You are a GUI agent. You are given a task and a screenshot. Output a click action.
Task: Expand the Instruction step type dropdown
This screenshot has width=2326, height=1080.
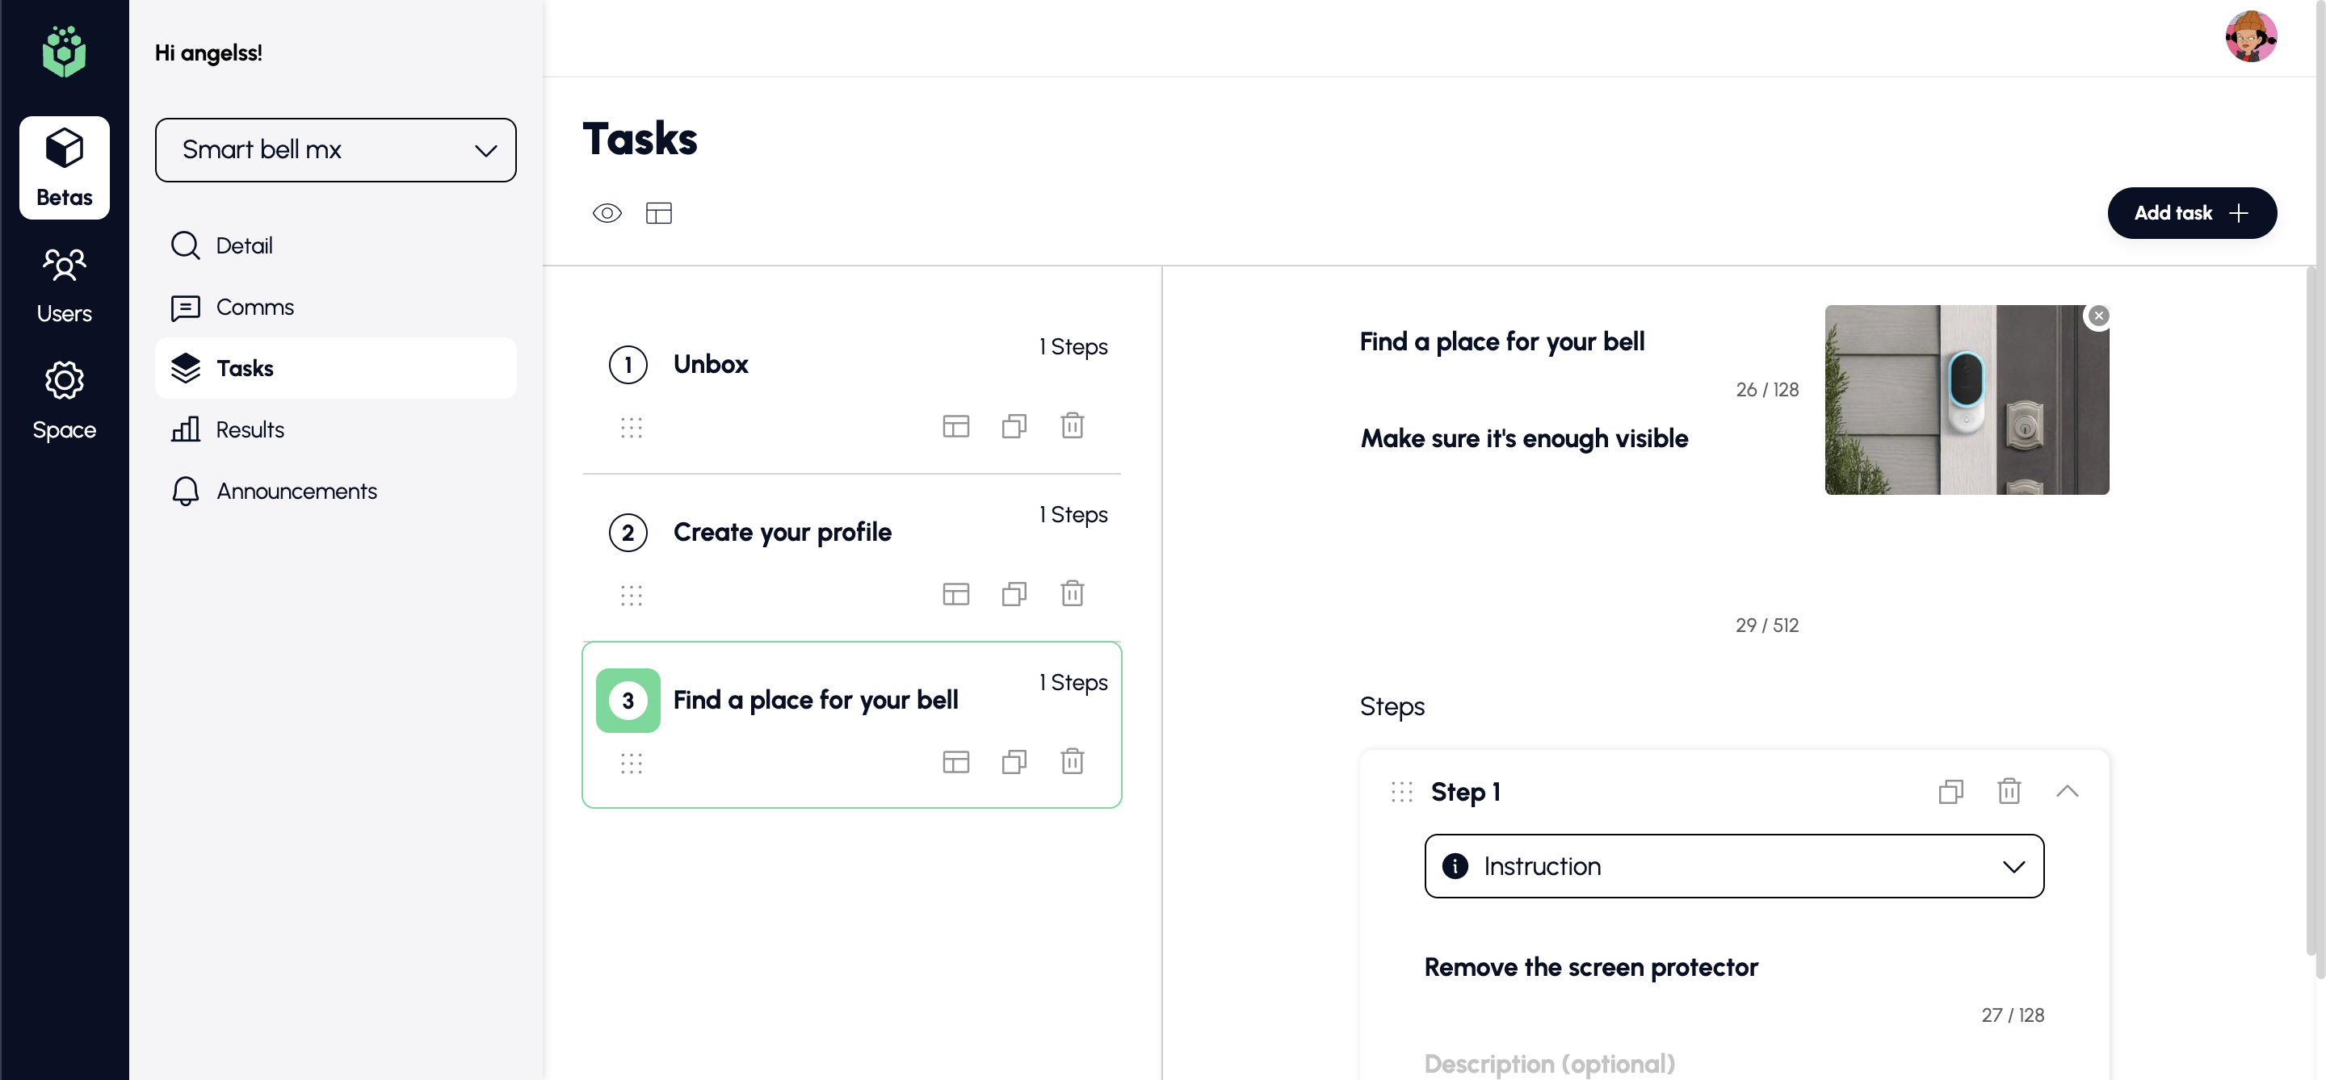point(1734,866)
